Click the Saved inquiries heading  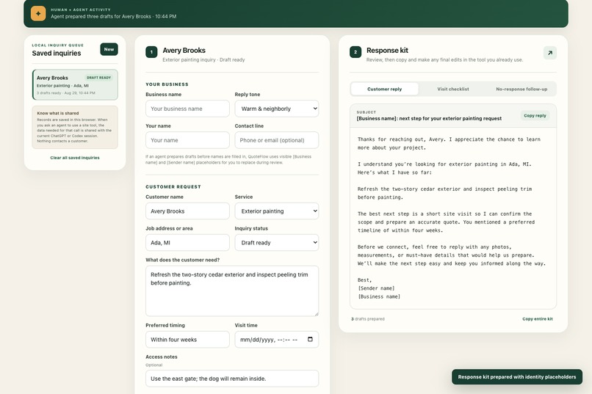(57, 53)
